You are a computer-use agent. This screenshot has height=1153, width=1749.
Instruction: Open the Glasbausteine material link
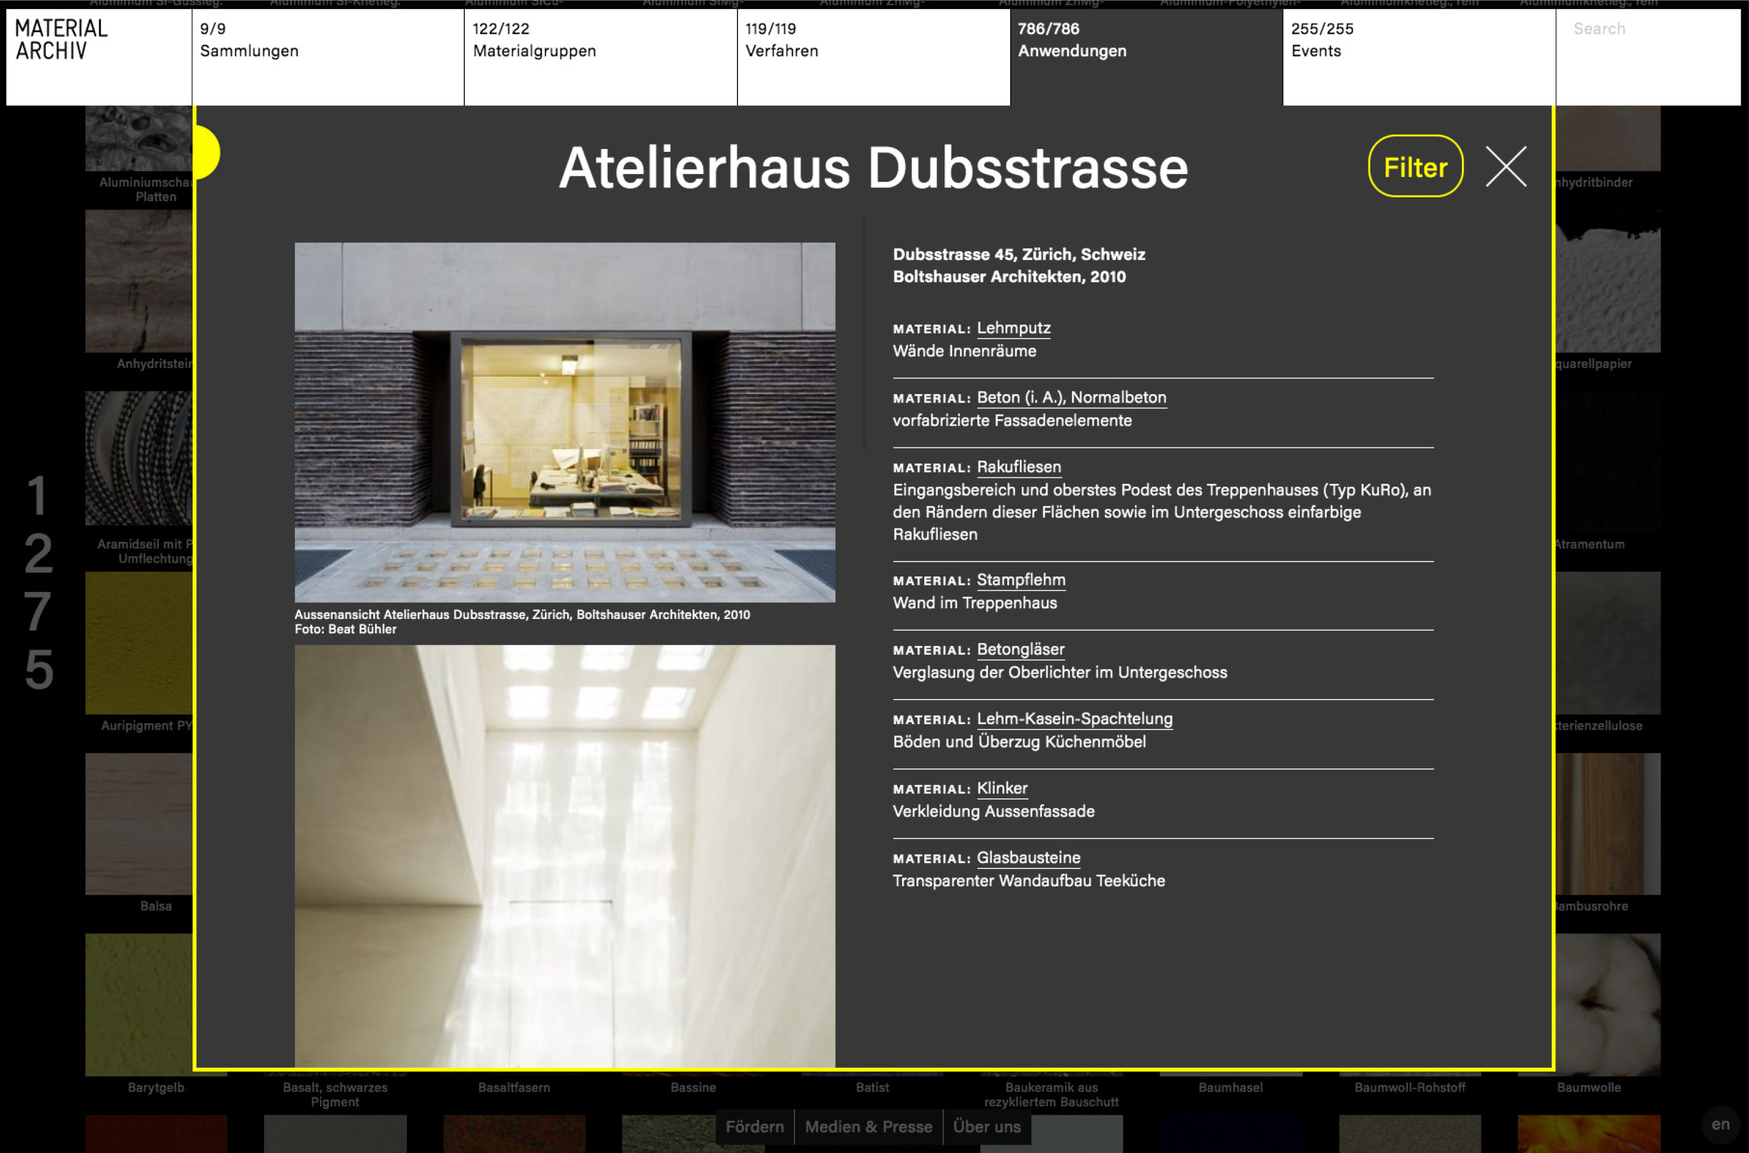[x=1028, y=858]
